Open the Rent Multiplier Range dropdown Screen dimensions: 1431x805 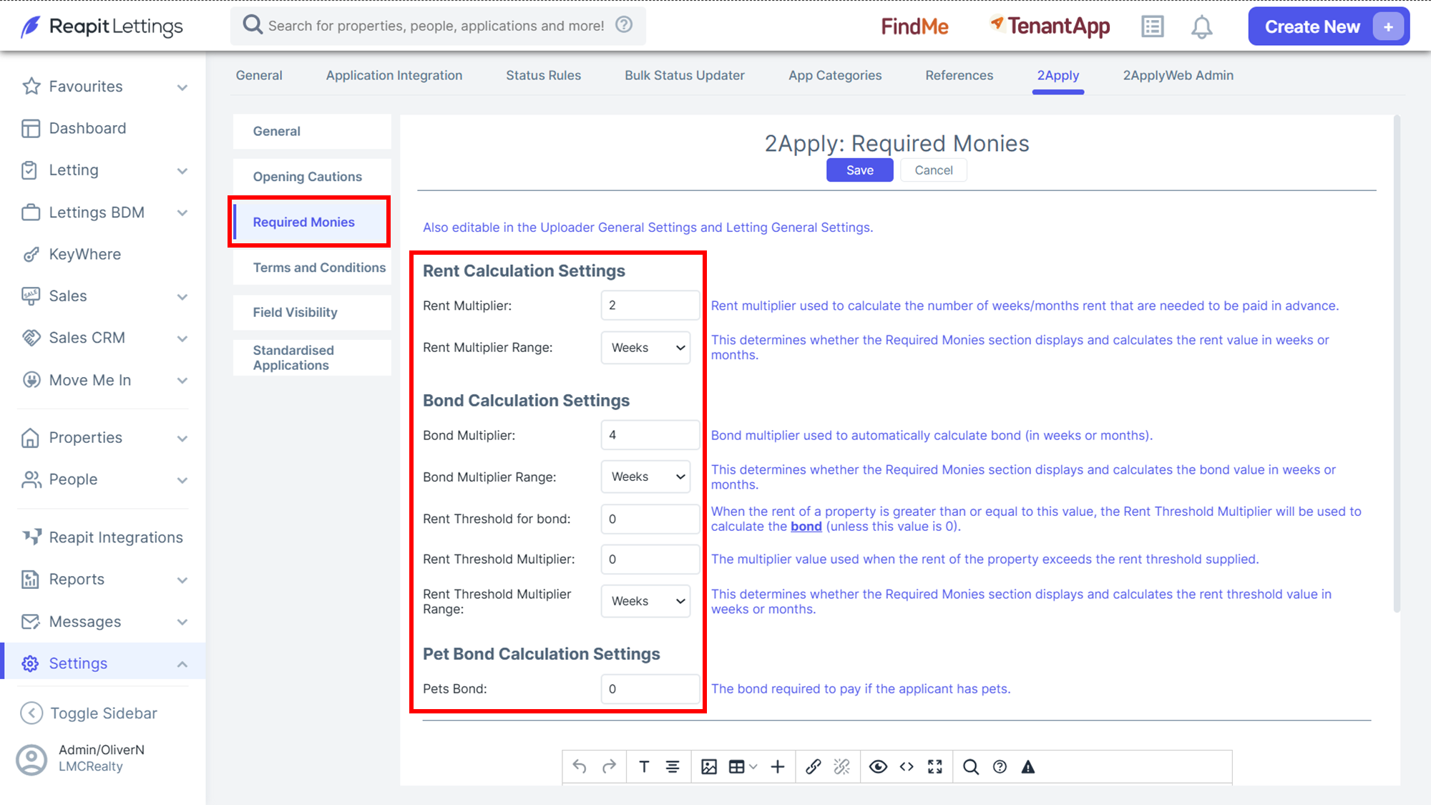coord(646,348)
